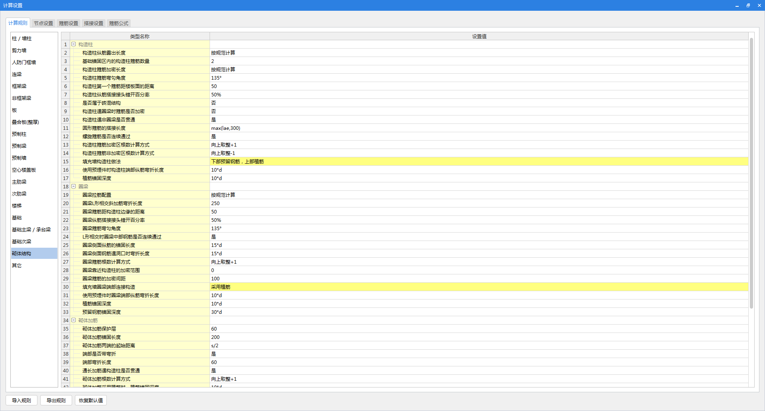Screen dimensions: 765x411
Task: Select 空心楼盖板 in the category list
Action: tap(34, 170)
